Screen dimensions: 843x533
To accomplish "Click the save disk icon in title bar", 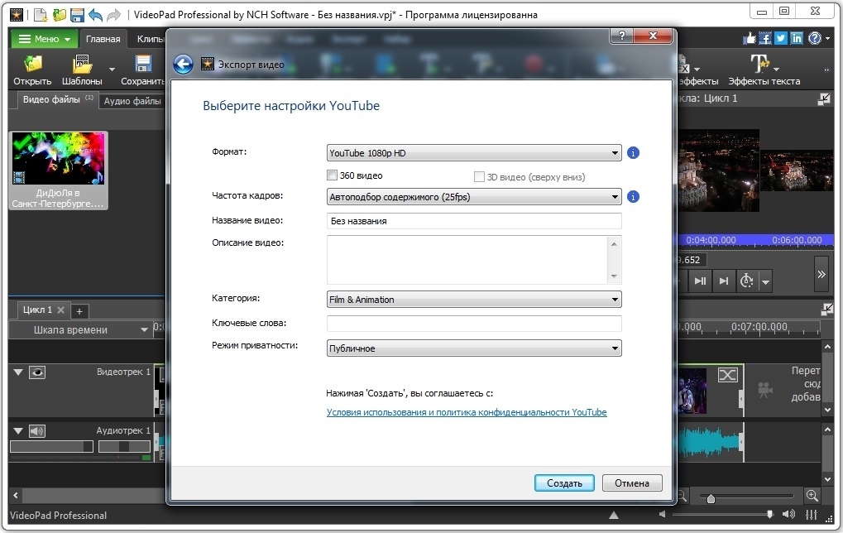I will pyautogui.click(x=77, y=15).
